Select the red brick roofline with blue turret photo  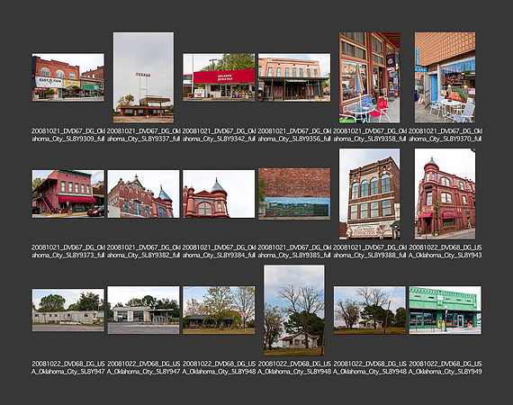coord(143,193)
